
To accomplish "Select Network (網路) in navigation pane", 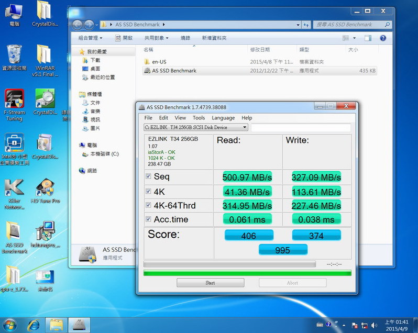I will [x=88, y=171].
